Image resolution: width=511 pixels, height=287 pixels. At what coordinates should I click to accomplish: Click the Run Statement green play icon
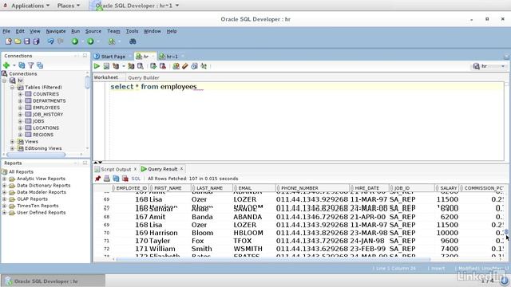pyautogui.click(x=97, y=66)
